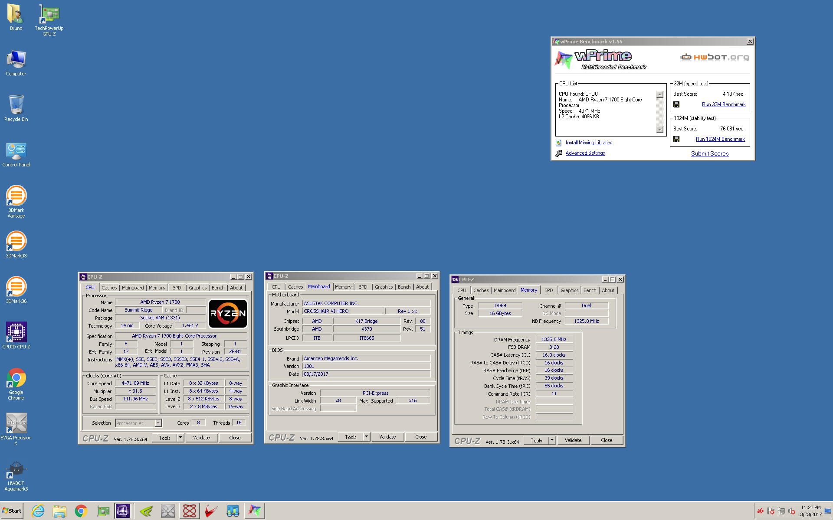Expand Tools dropdown arrow in Memory window
This screenshot has width=833, height=520.
click(x=552, y=440)
